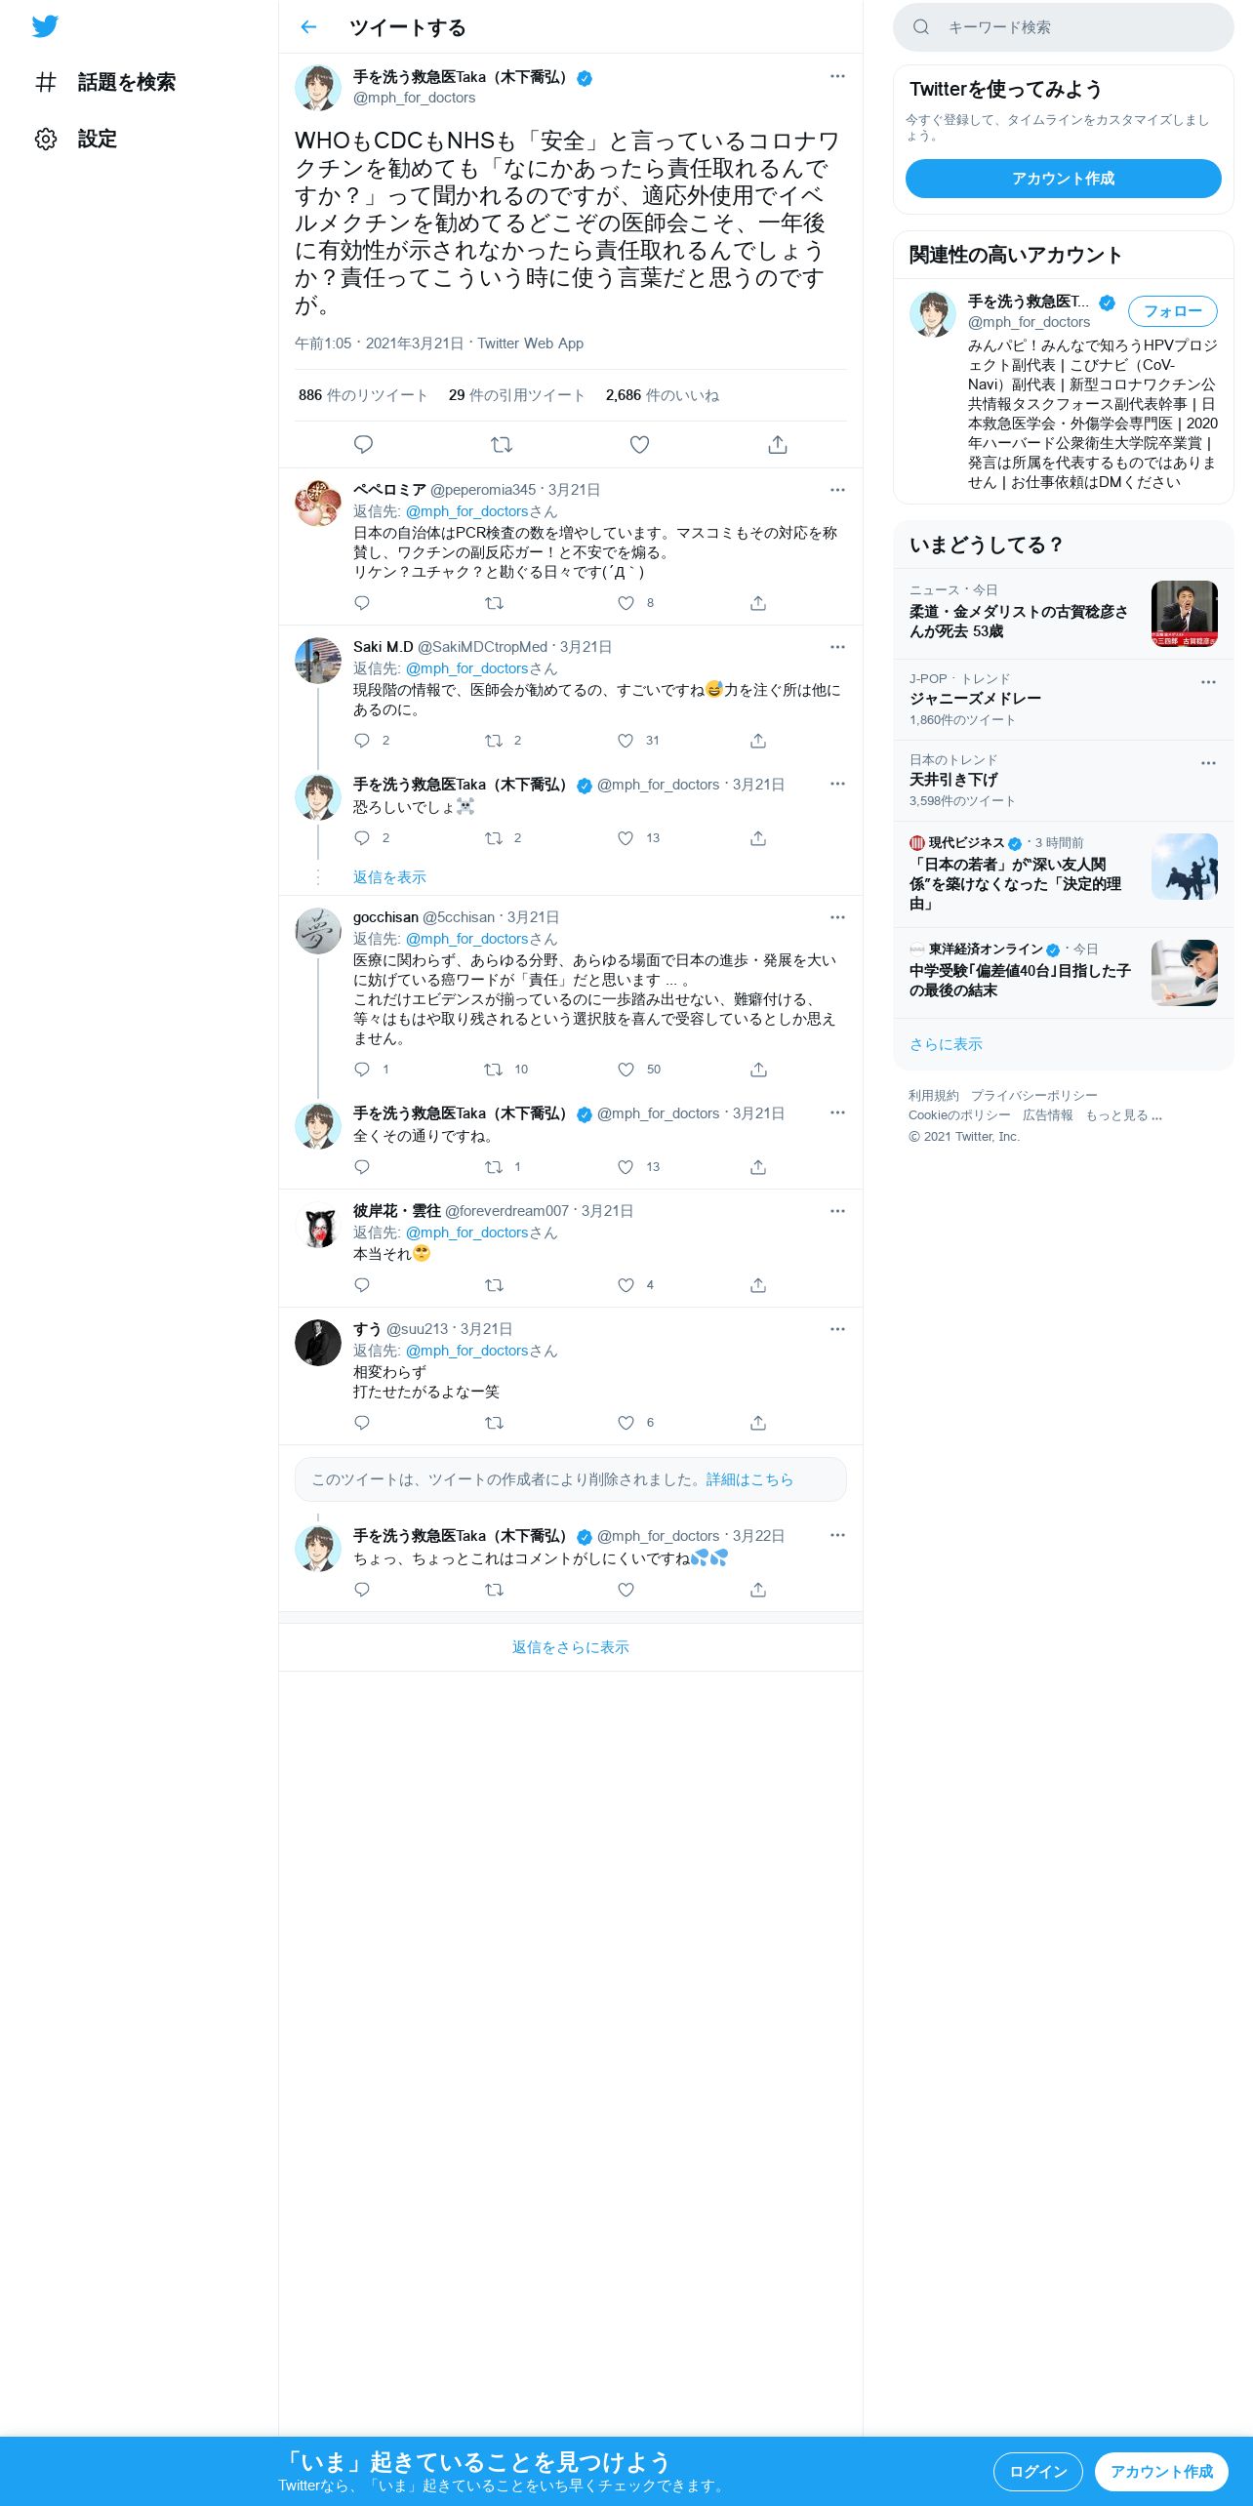Focus the キーワード検索 search field
This screenshot has width=1253, height=2506.
click(1064, 27)
